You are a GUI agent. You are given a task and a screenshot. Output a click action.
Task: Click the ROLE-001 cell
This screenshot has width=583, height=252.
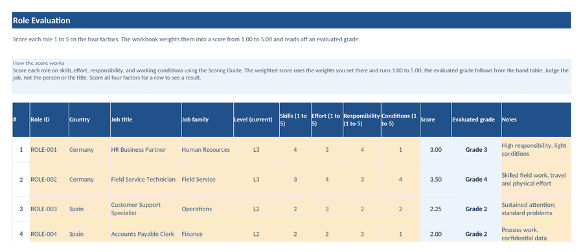pyautogui.click(x=49, y=150)
